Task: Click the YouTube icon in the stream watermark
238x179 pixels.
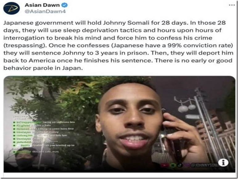Action: click(x=164, y=165)
